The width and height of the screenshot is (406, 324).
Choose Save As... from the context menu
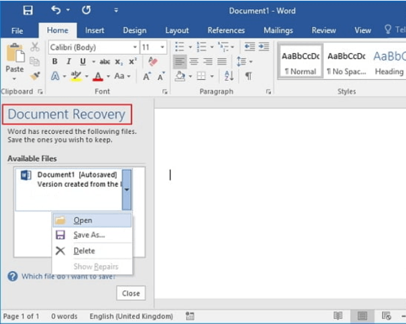[x=92, y=235]
